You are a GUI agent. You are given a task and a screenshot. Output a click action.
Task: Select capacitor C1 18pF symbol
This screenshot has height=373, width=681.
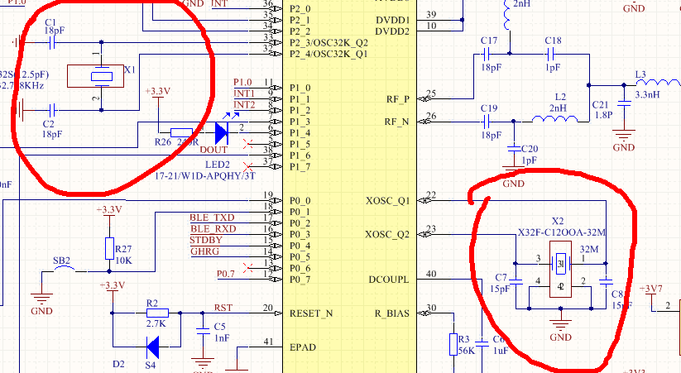(x=52, y=42)
